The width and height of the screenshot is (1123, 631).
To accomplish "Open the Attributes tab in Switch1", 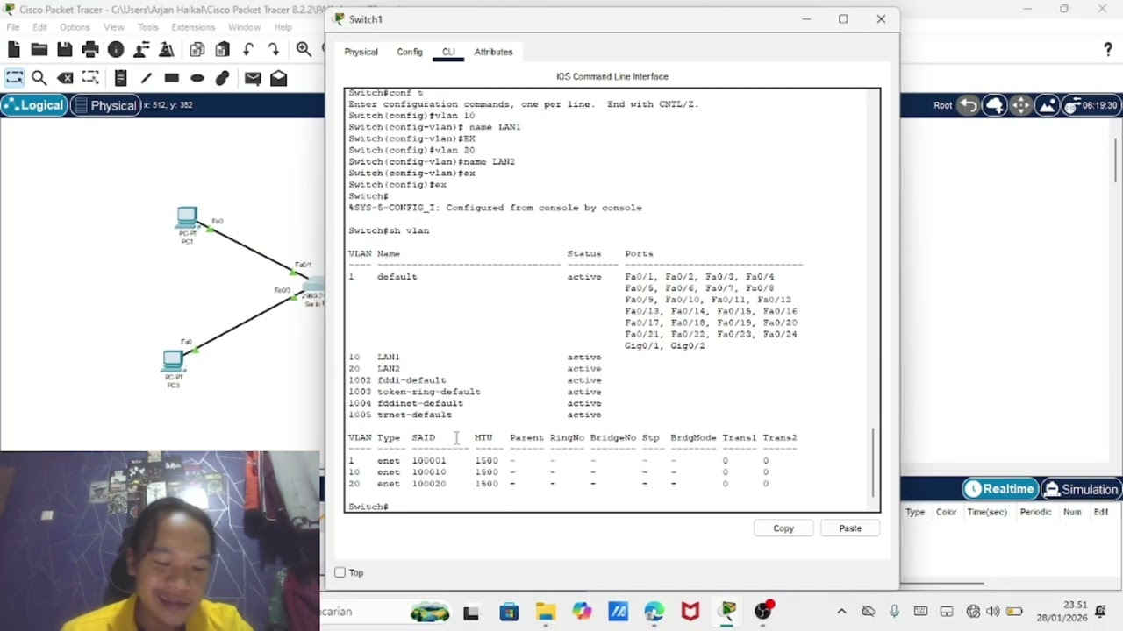I will 493,52.
